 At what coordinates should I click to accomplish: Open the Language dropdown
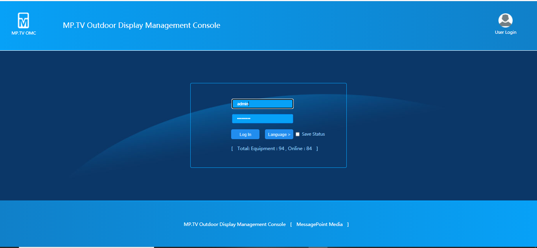click(x=279, y=134)
